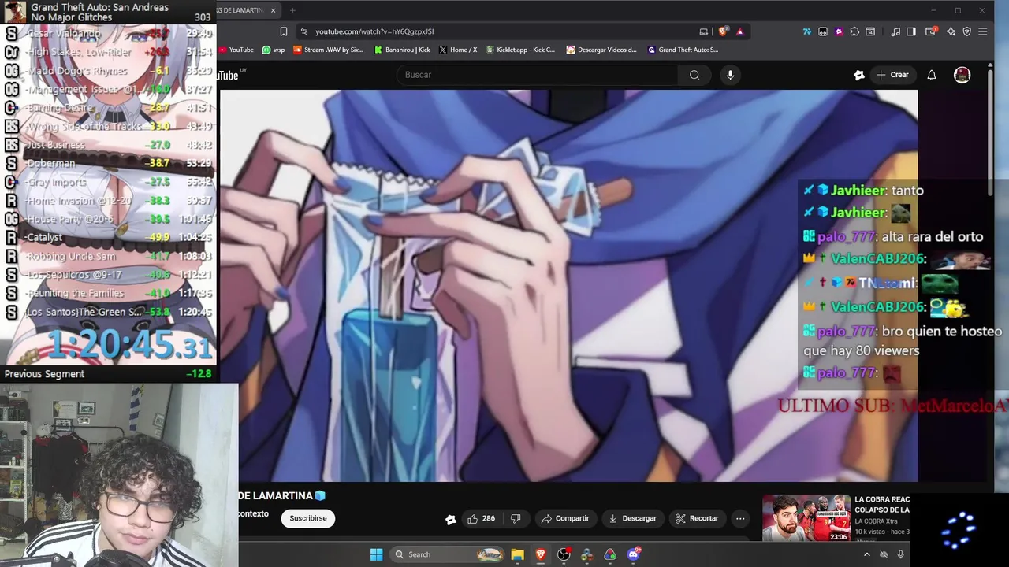1009x567 pixels.
Task: Open the Home / X bookmark
Action: (458, 50)
